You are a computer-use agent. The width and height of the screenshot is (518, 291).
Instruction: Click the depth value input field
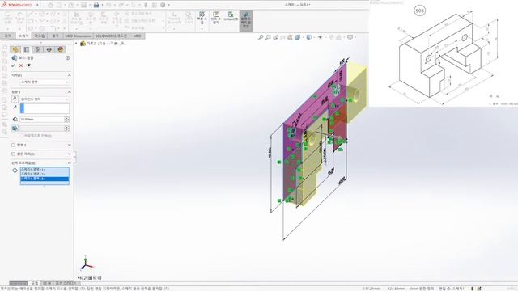(42, 119)
